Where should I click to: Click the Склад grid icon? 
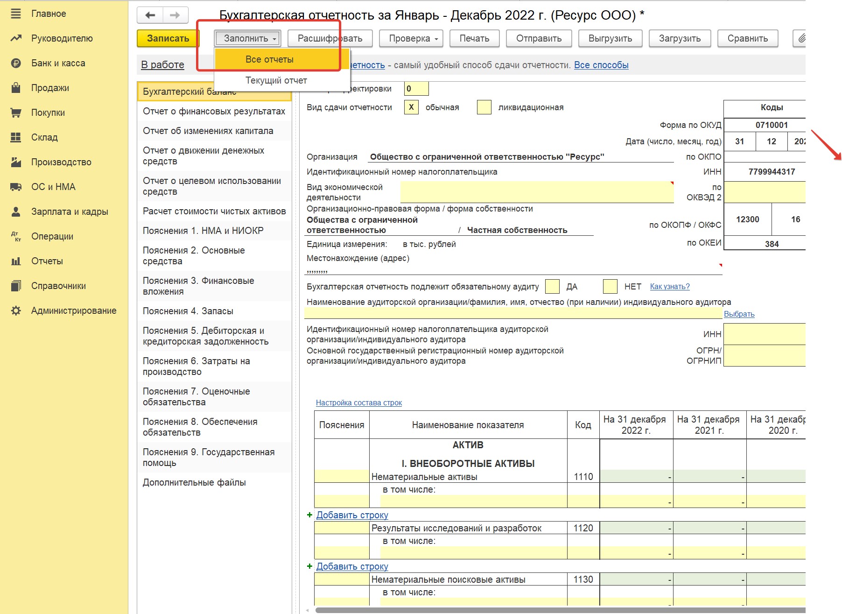point(16,137)
